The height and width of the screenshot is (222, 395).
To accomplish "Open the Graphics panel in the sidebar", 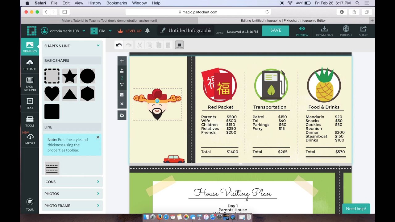I will pyautogui.click(x=30, y=47).
